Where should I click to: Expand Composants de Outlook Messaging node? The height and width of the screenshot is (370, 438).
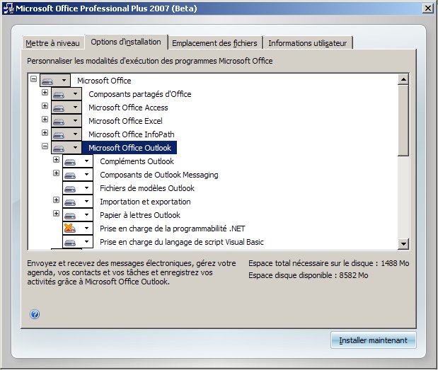pos(56,173)
